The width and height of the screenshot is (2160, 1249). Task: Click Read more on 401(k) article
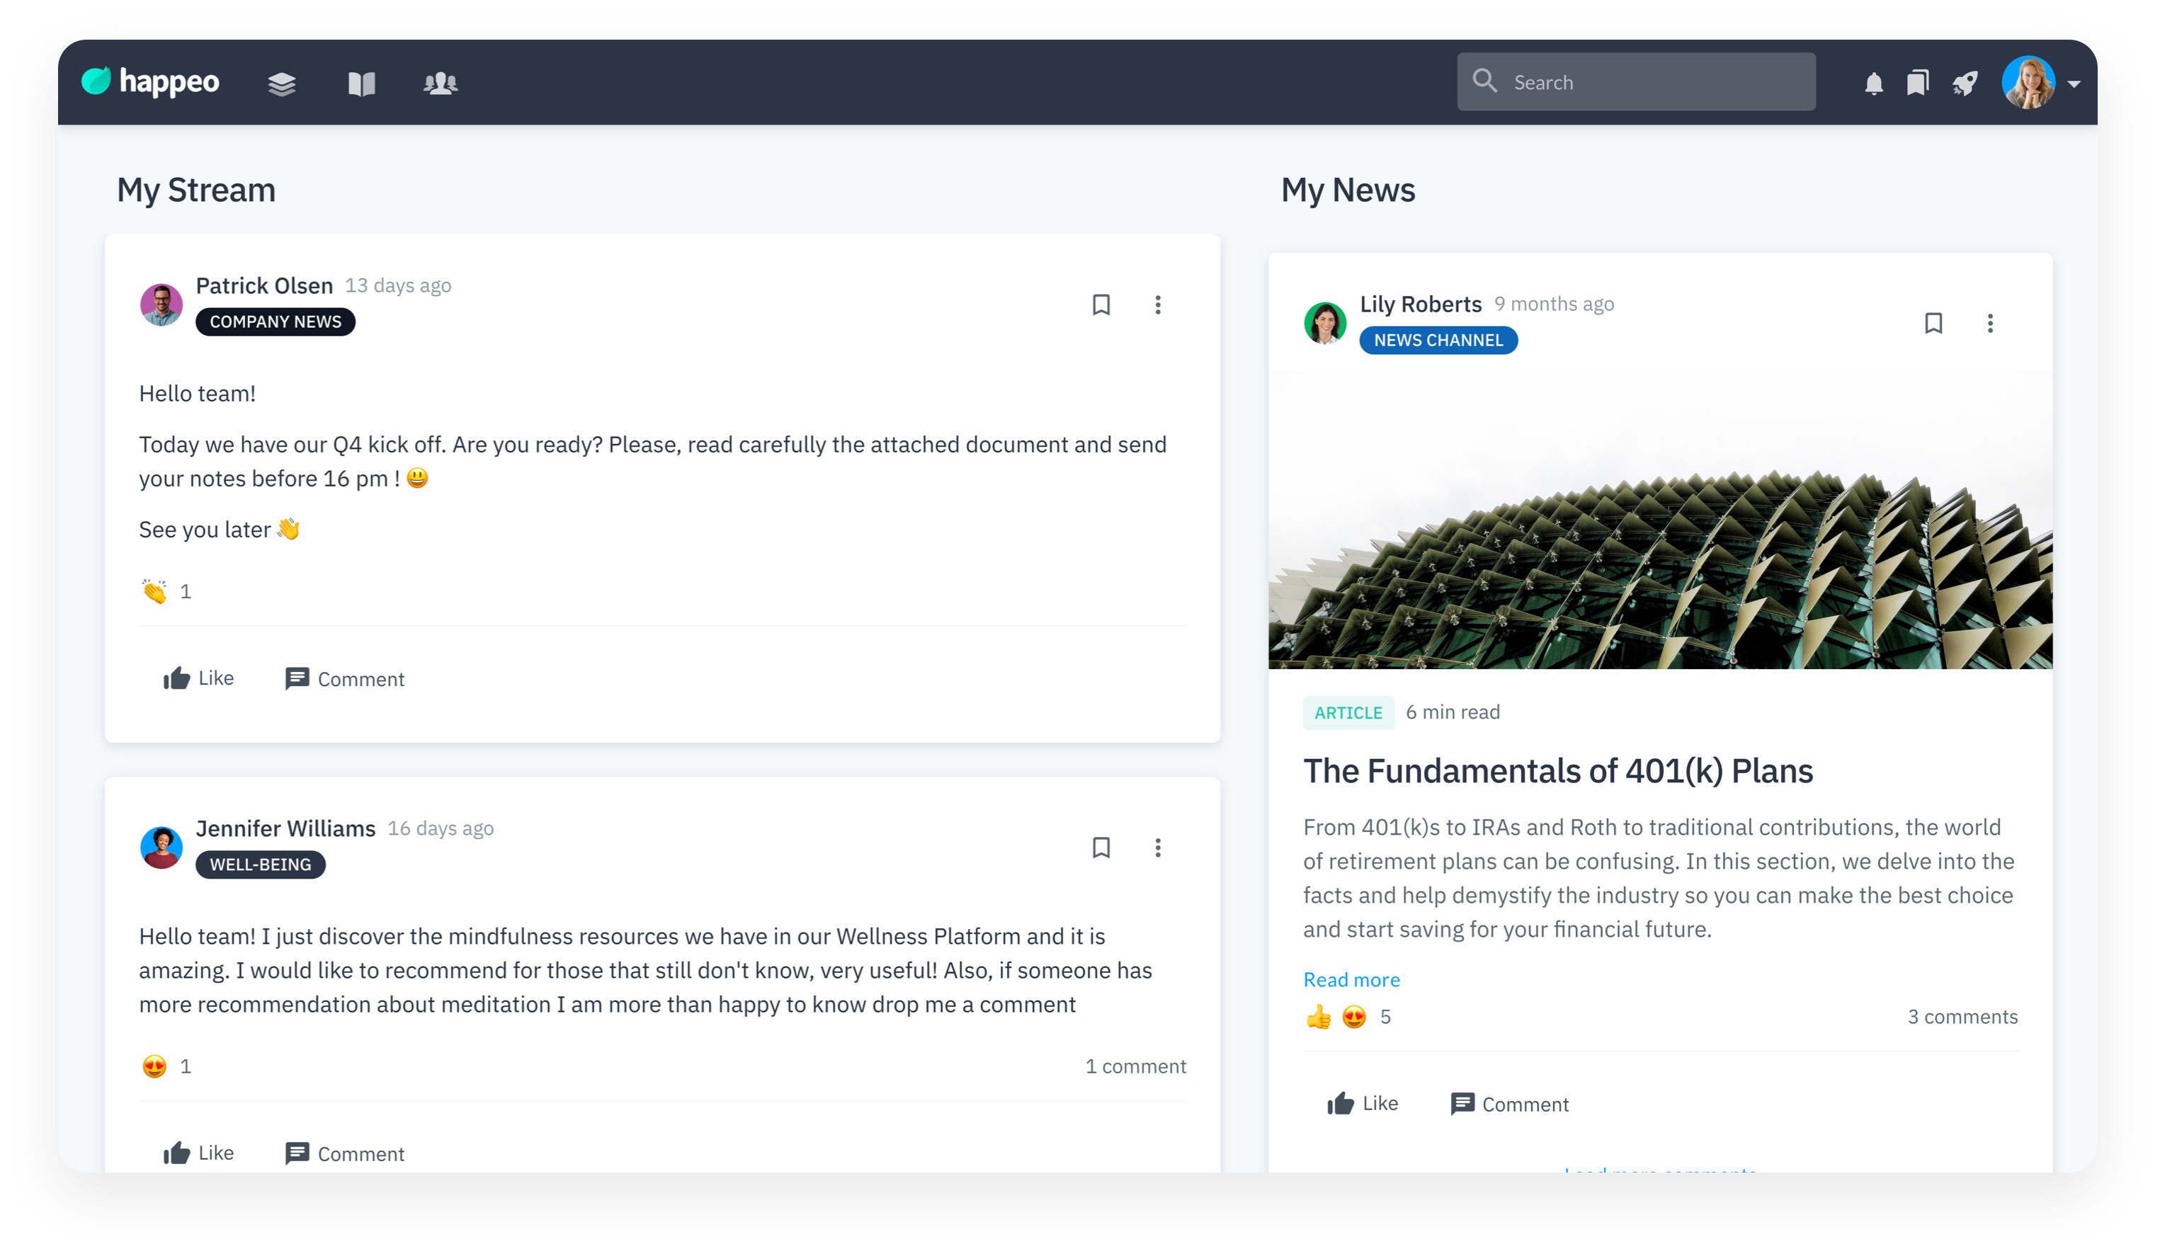click(1351, 979)
